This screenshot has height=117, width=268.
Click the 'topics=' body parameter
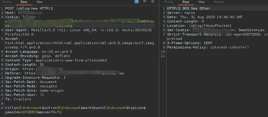(x=136, y=108)
